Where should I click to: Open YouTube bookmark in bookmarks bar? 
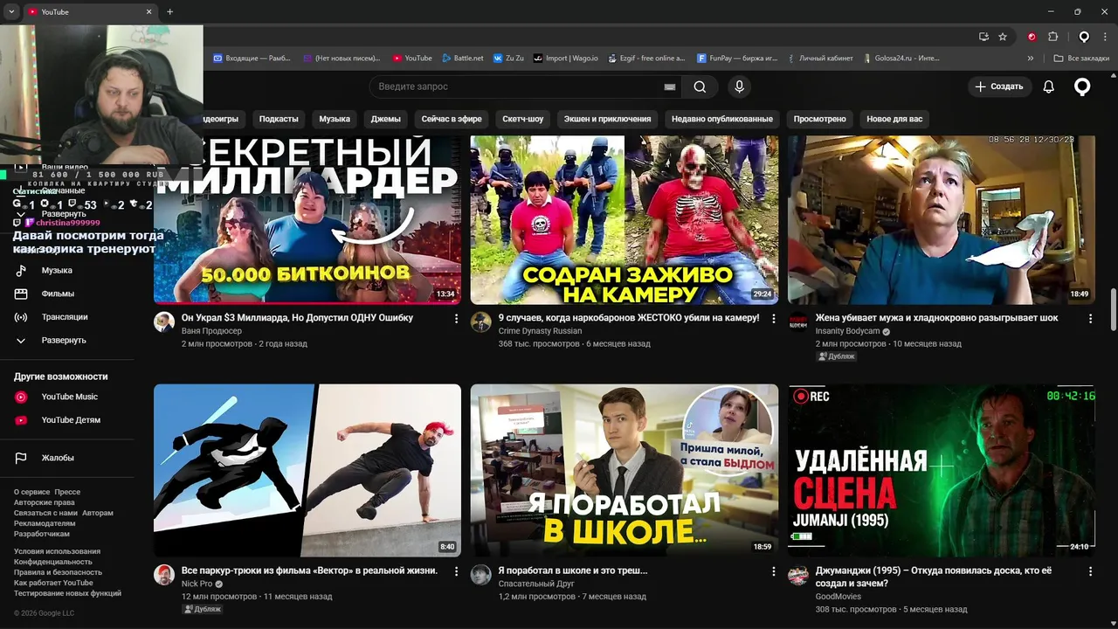[412, 59]
